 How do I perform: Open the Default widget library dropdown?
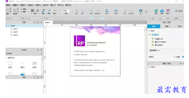(24, 54)
